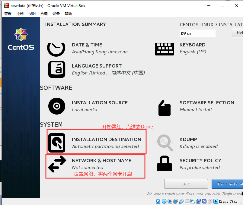Open Security Policy padlock icon
The height and width of the screenshot is (205, 243).
[165, 164]
